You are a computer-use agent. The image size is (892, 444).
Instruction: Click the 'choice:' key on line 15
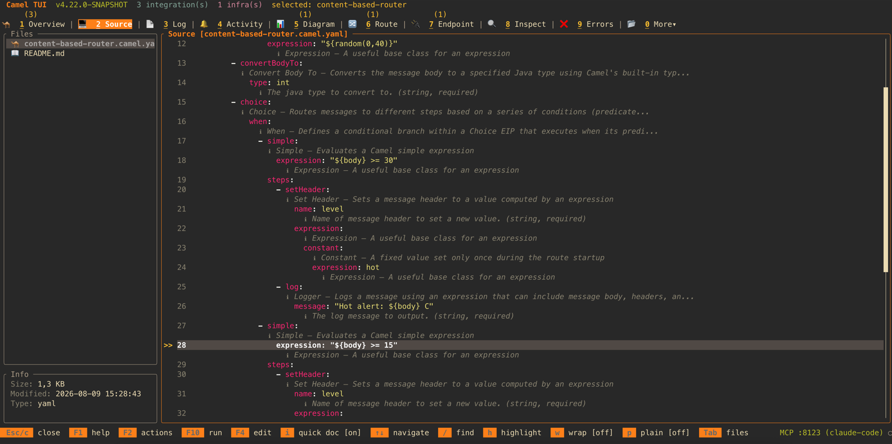256,102
